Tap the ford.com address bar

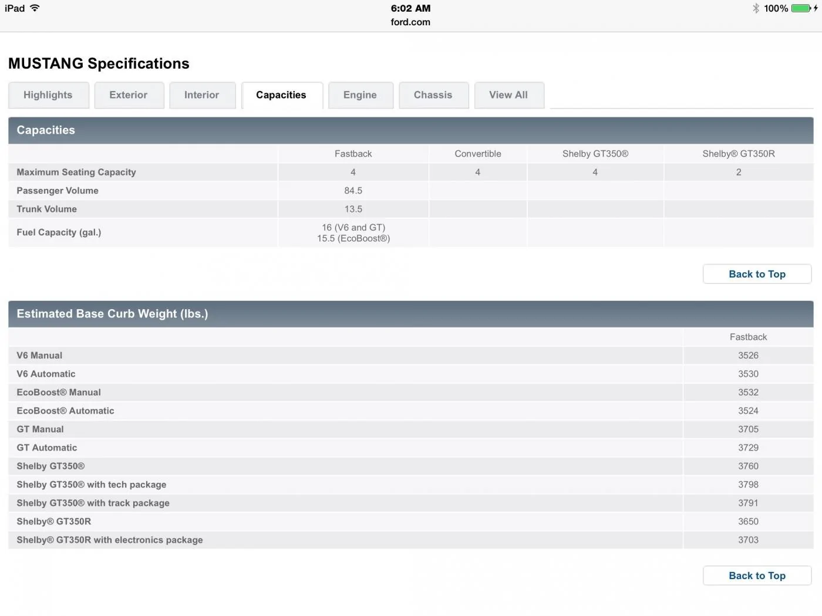click(x=410, y=22)
